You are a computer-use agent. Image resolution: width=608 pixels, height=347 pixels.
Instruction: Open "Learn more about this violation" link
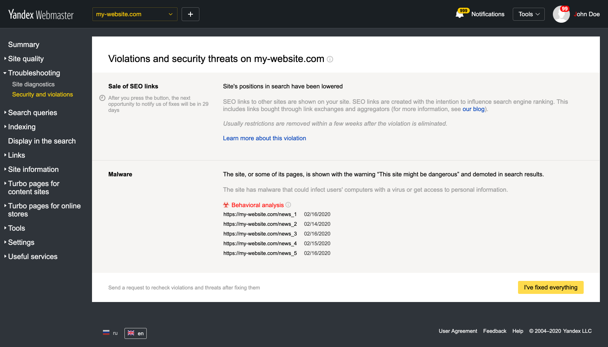tap(264, 138)
